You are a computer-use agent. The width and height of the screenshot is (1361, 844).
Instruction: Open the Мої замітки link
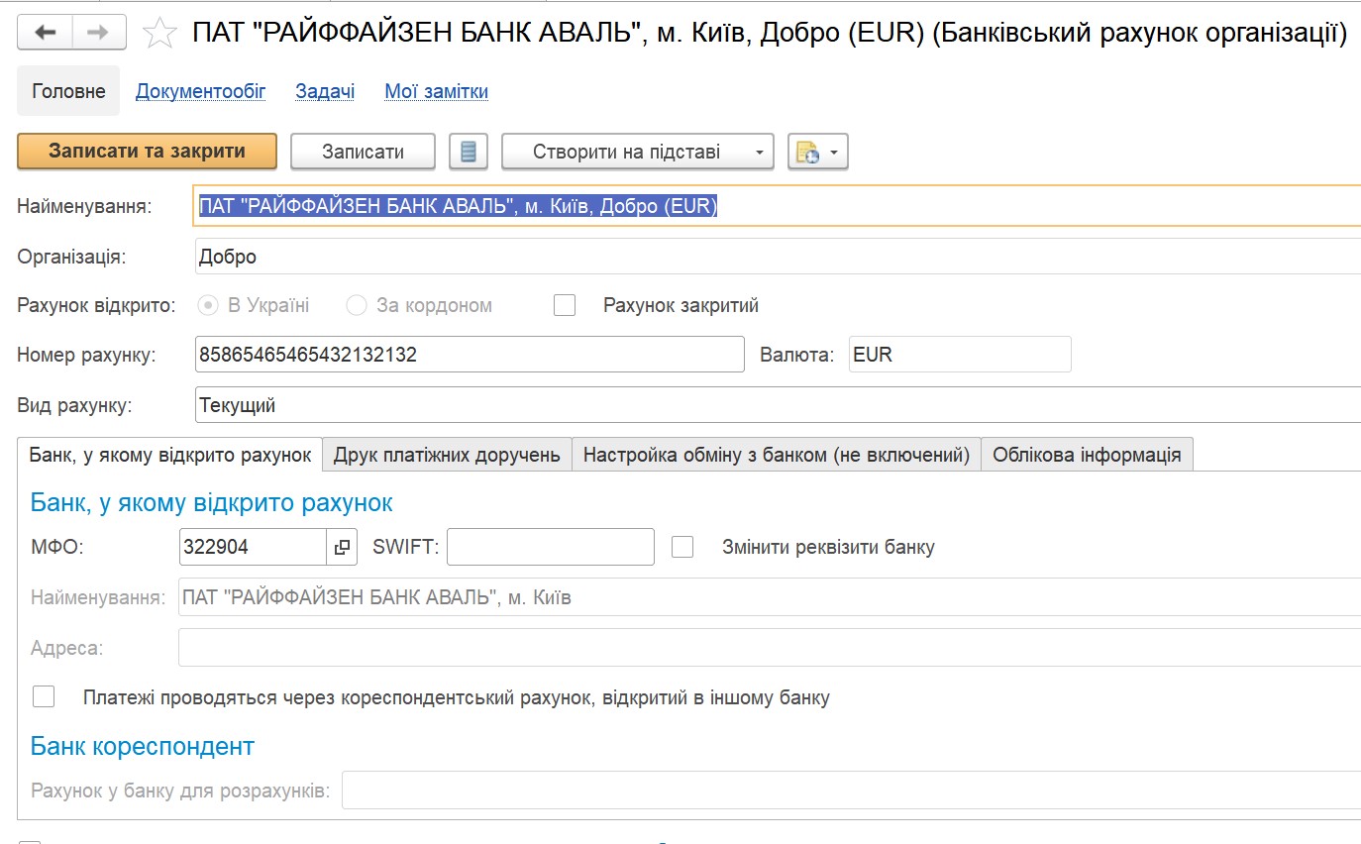point(436,92)
